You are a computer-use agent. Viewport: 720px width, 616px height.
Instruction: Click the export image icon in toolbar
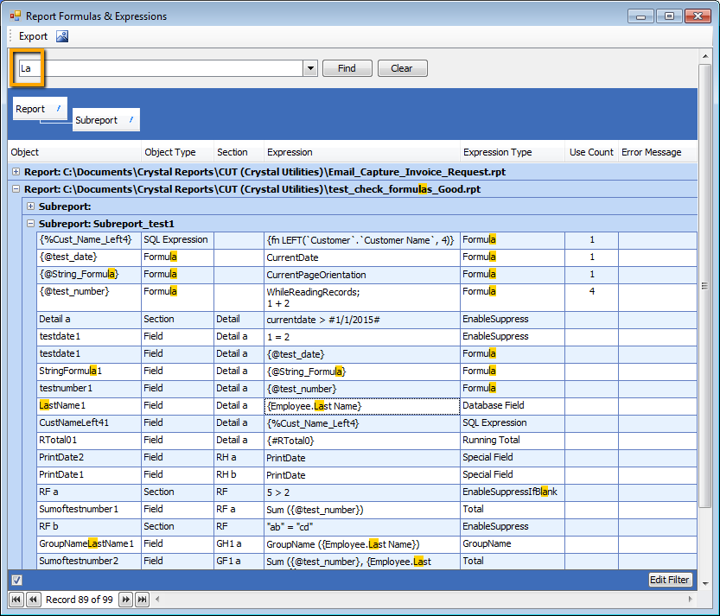tap(62, 36)
